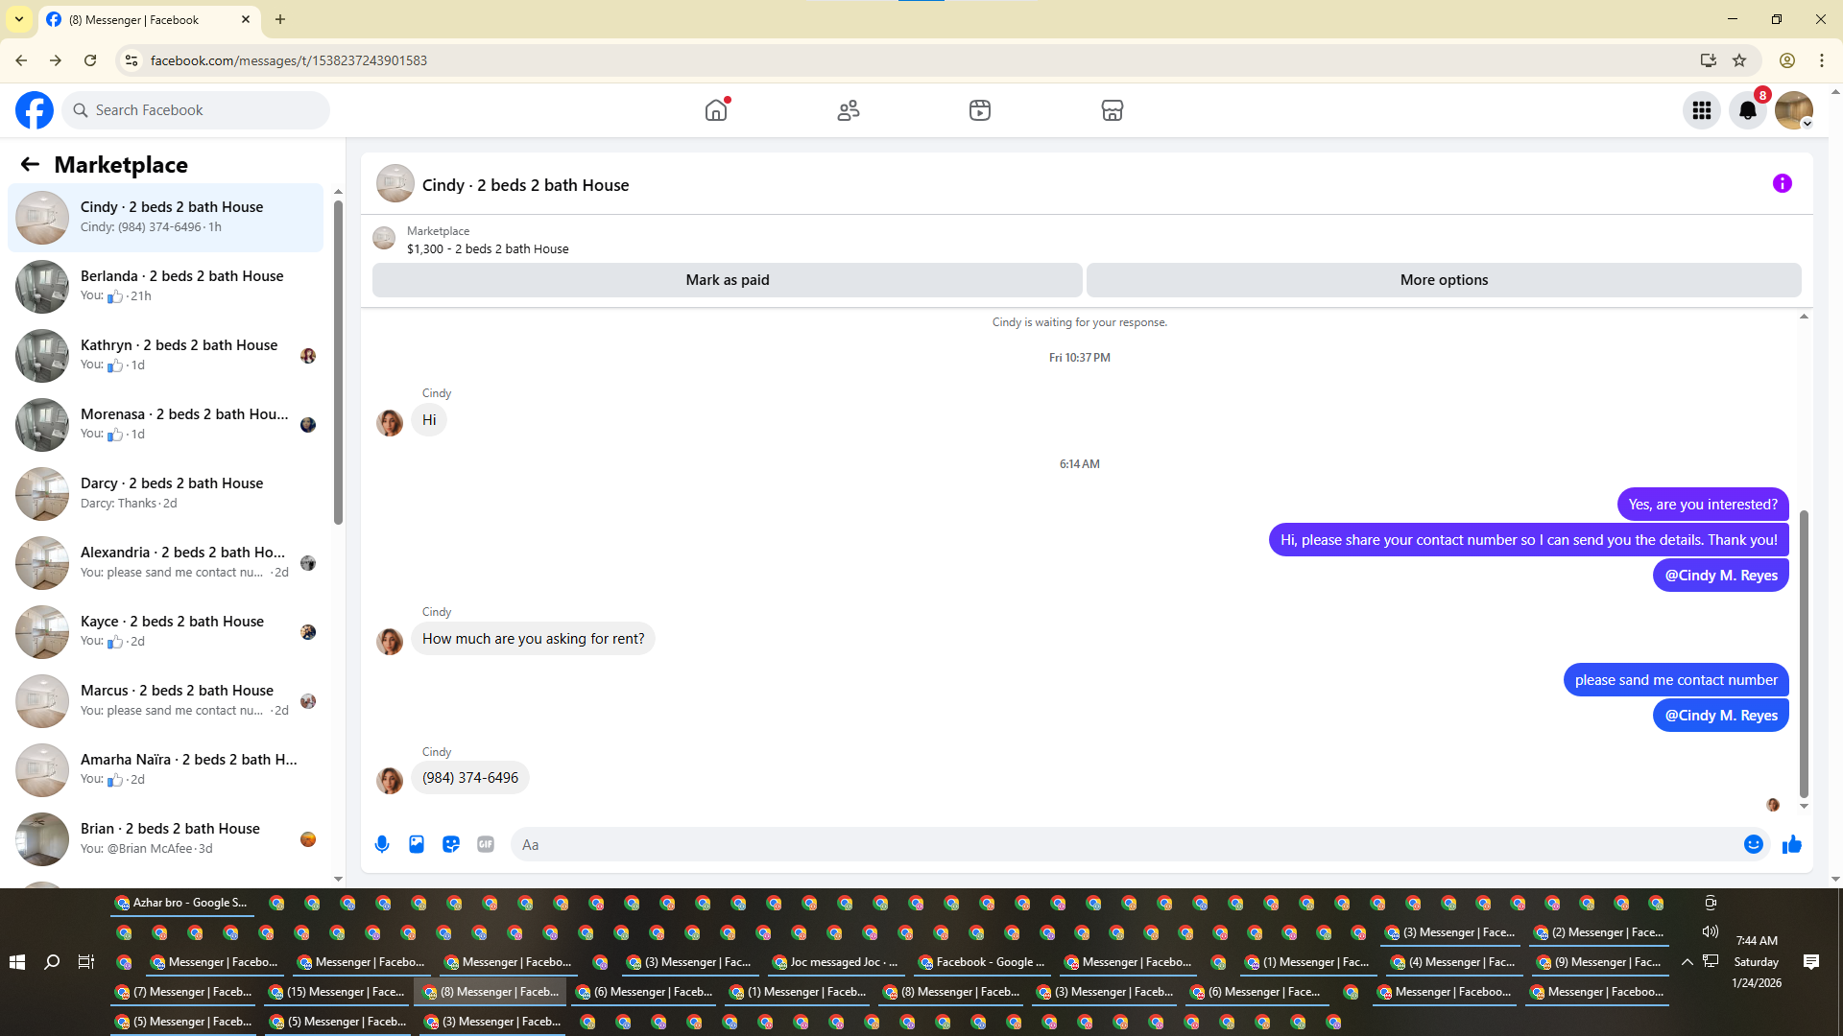Click the message input field
The image size is (1843, 1036).
1123,844
